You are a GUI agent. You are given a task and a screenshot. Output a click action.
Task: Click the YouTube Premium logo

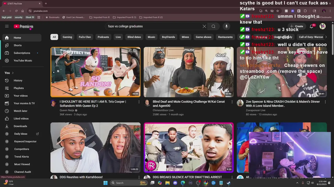23,26
